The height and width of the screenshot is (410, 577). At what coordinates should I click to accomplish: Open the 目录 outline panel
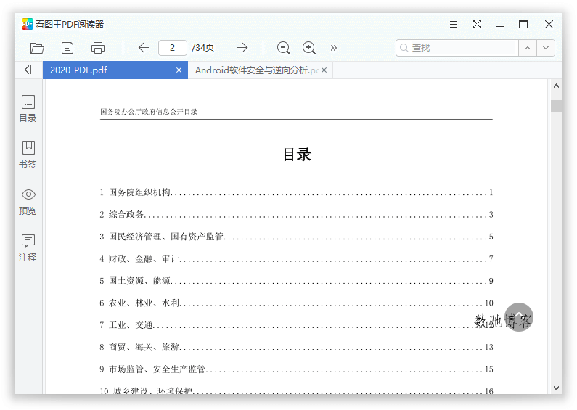pos(28,109)
